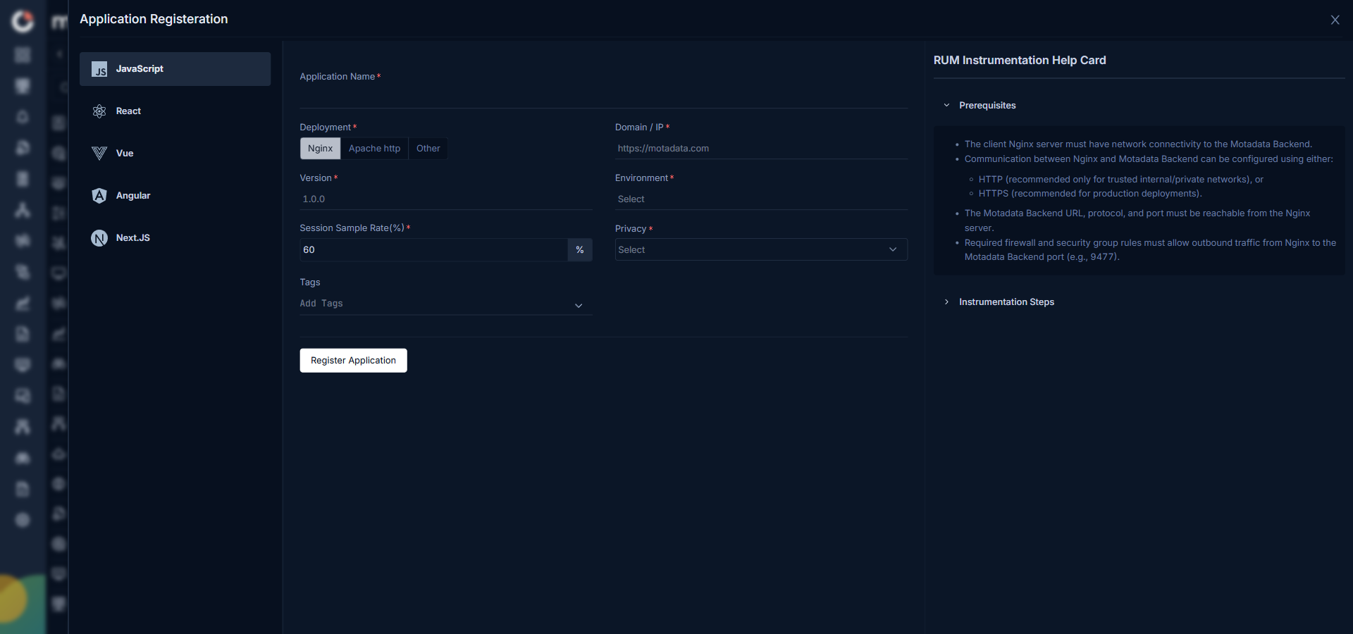The image size is (1353, 634).
Task: Edit the Session Sample Rate value
Action: click(433, 250)
